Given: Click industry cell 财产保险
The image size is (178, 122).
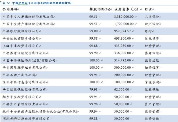Looking at the screenshot, I should pos(152,24).
